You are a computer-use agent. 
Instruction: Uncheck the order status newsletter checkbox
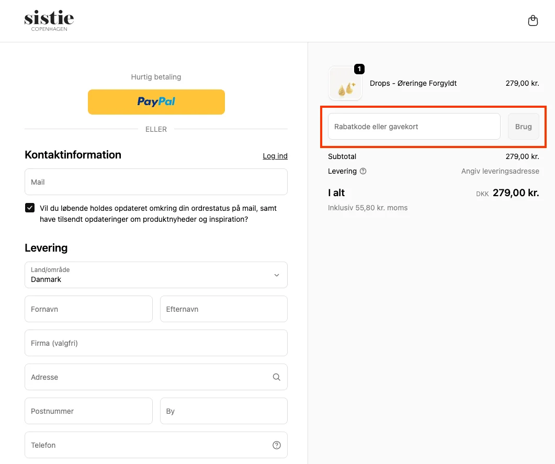[30, 208]
